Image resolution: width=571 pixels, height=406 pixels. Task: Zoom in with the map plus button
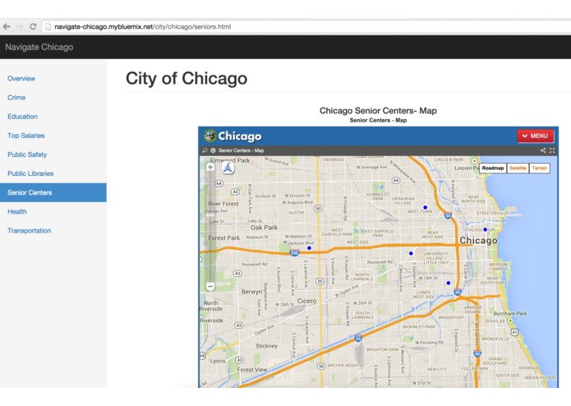[x=210, y=167]
